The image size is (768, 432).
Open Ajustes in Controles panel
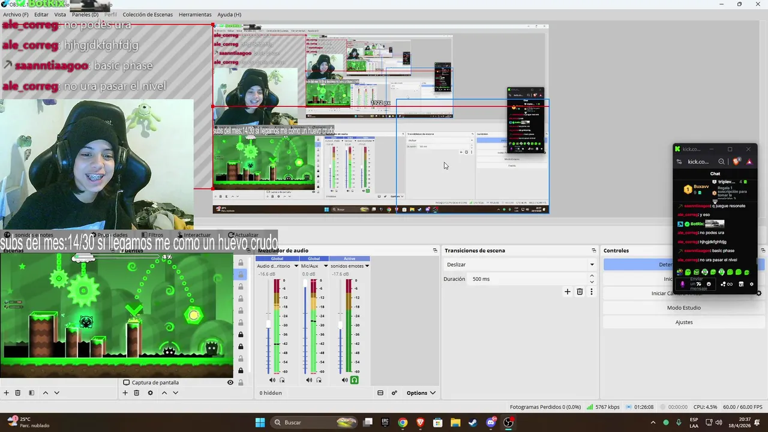pos(683,322)
